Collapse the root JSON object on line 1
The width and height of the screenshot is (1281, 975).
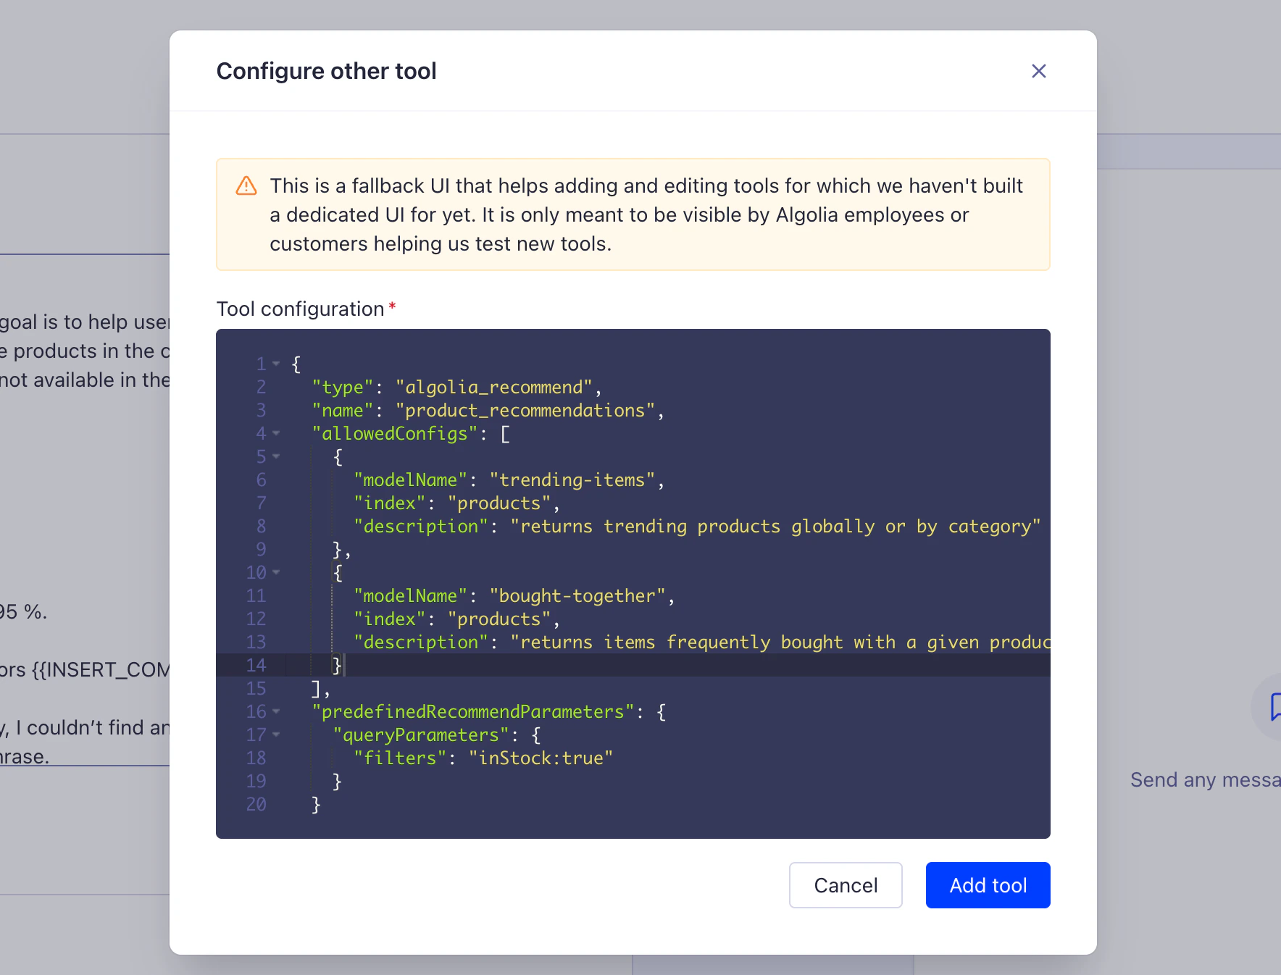(x=276, y=364)
